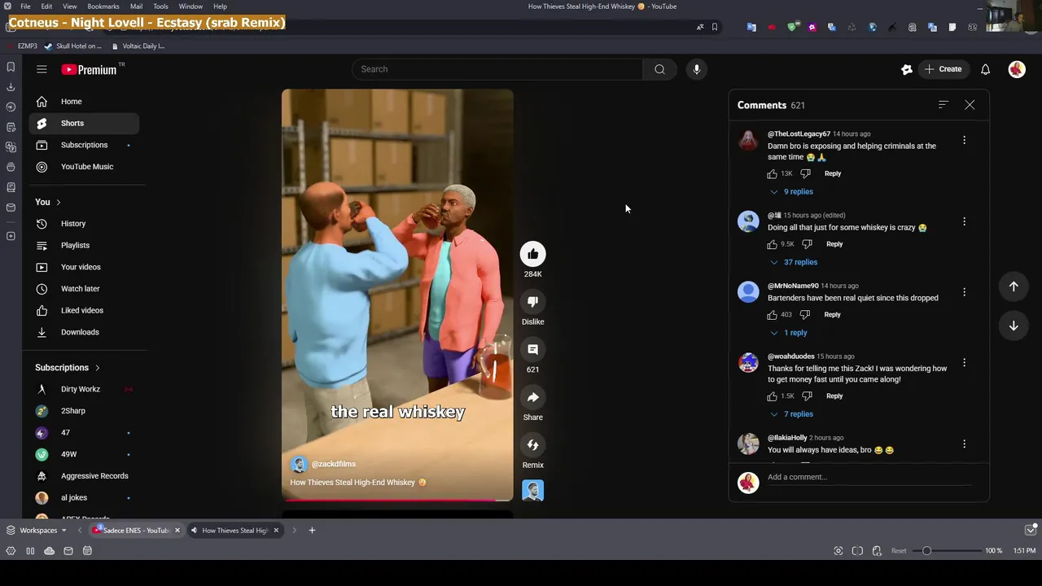The height and width of the screenshot is (586, 1042).
Task: Click the Add a comment field
Action: pos(869,478)
